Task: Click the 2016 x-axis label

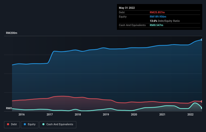Action: [x=22, y=114]
